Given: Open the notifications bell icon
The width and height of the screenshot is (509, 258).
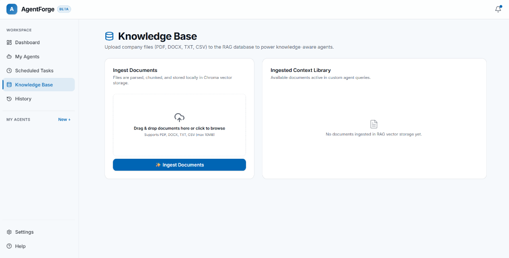Looking at the screenshot, I should tap(498, 9).
